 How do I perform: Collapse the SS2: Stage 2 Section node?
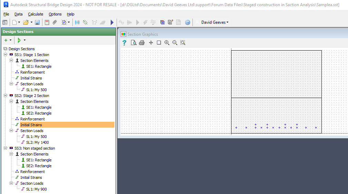(5, 95)
